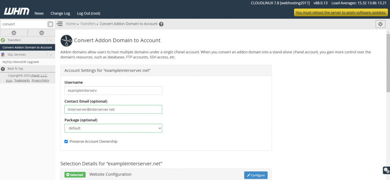
Task: Click Log Out (root)
Action: [88, 13]
